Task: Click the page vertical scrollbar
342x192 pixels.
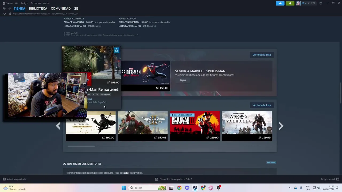Action: [341, 93]
